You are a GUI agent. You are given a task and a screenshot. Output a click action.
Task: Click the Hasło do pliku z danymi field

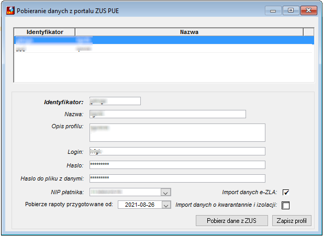177,178
